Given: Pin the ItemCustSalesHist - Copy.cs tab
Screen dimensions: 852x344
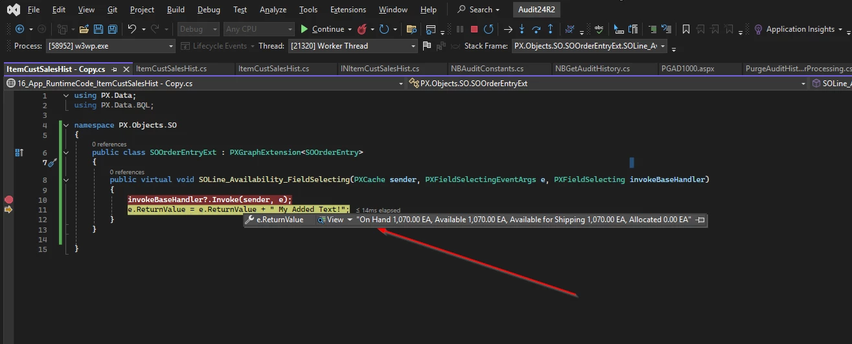Looking at the screenshot, I should [x=114, y=69].
